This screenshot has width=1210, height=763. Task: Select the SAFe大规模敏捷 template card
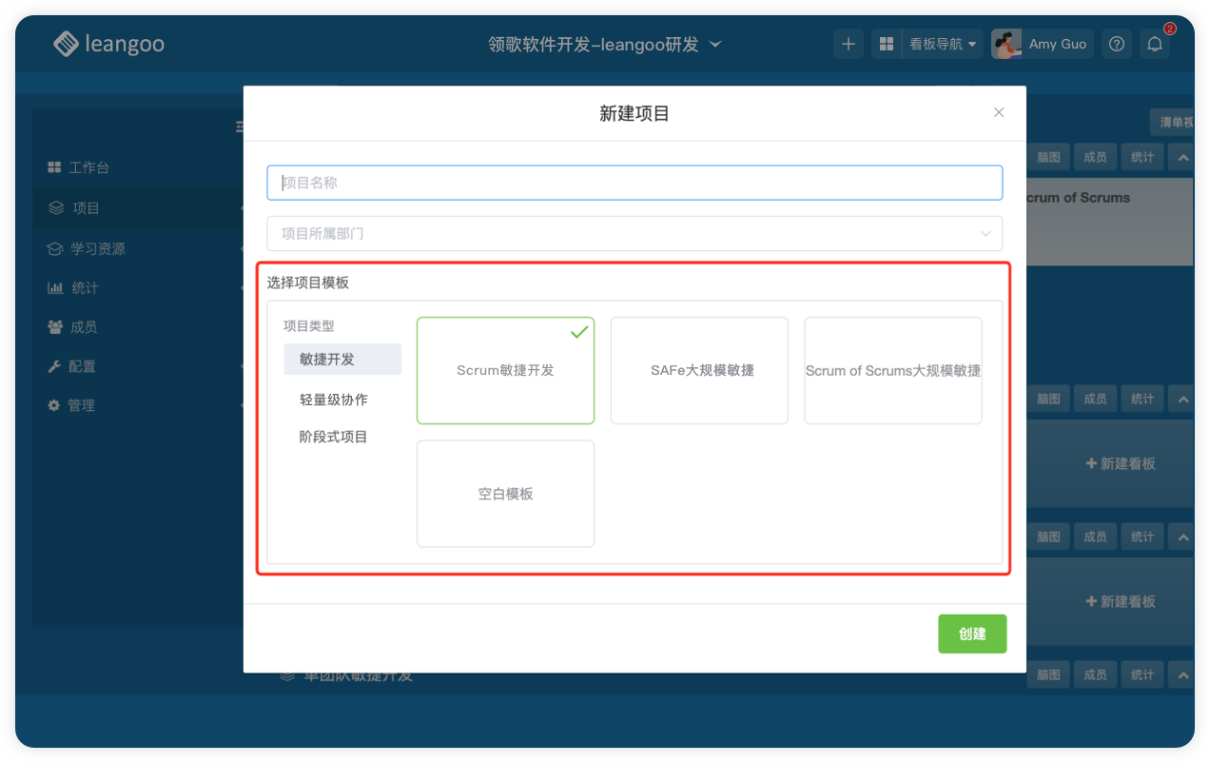(699, 370)
